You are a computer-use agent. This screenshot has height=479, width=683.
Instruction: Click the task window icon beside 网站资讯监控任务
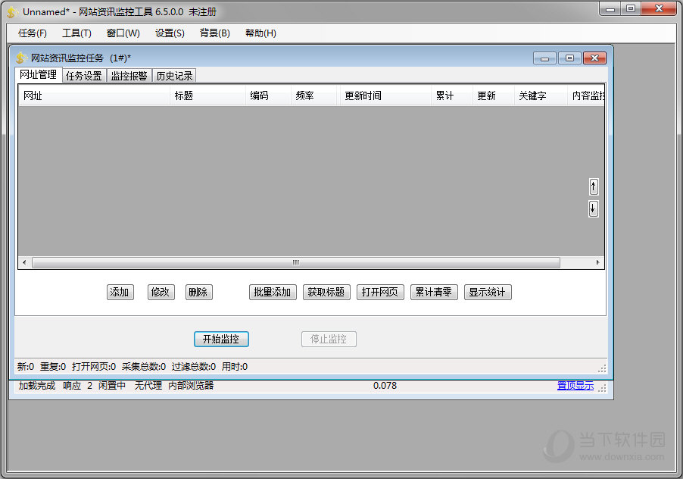click(21, 58)
